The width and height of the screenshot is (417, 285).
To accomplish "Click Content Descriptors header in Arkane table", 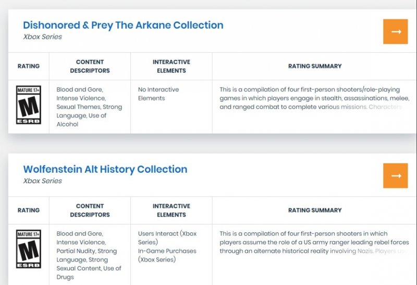I will (x=90, y=66).
